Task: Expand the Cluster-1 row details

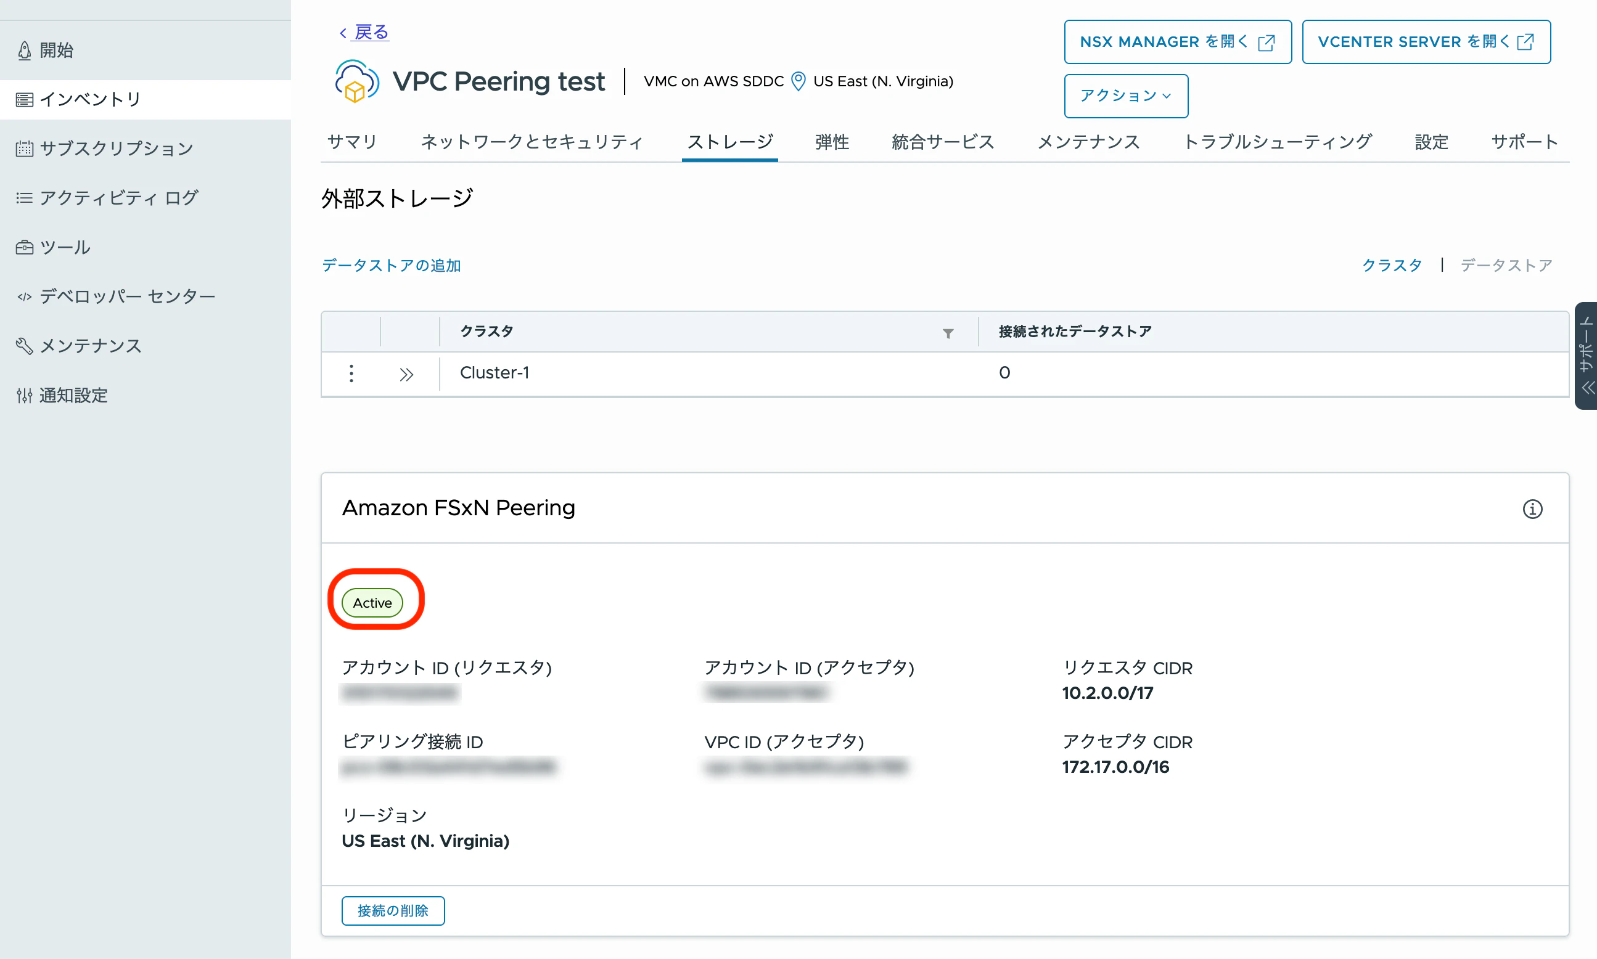Action: tap(406, 374)
